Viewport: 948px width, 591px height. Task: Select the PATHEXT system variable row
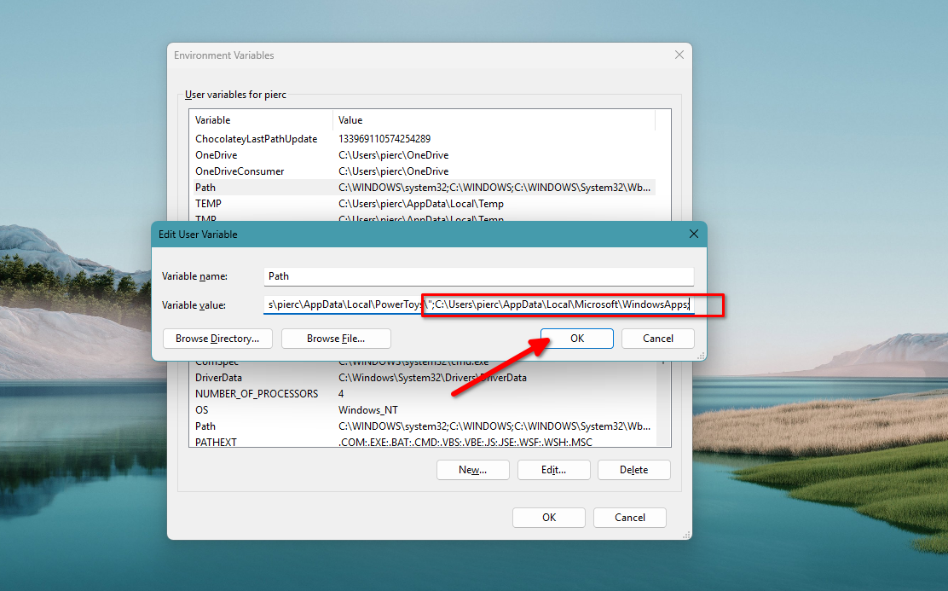coord(256,442)
